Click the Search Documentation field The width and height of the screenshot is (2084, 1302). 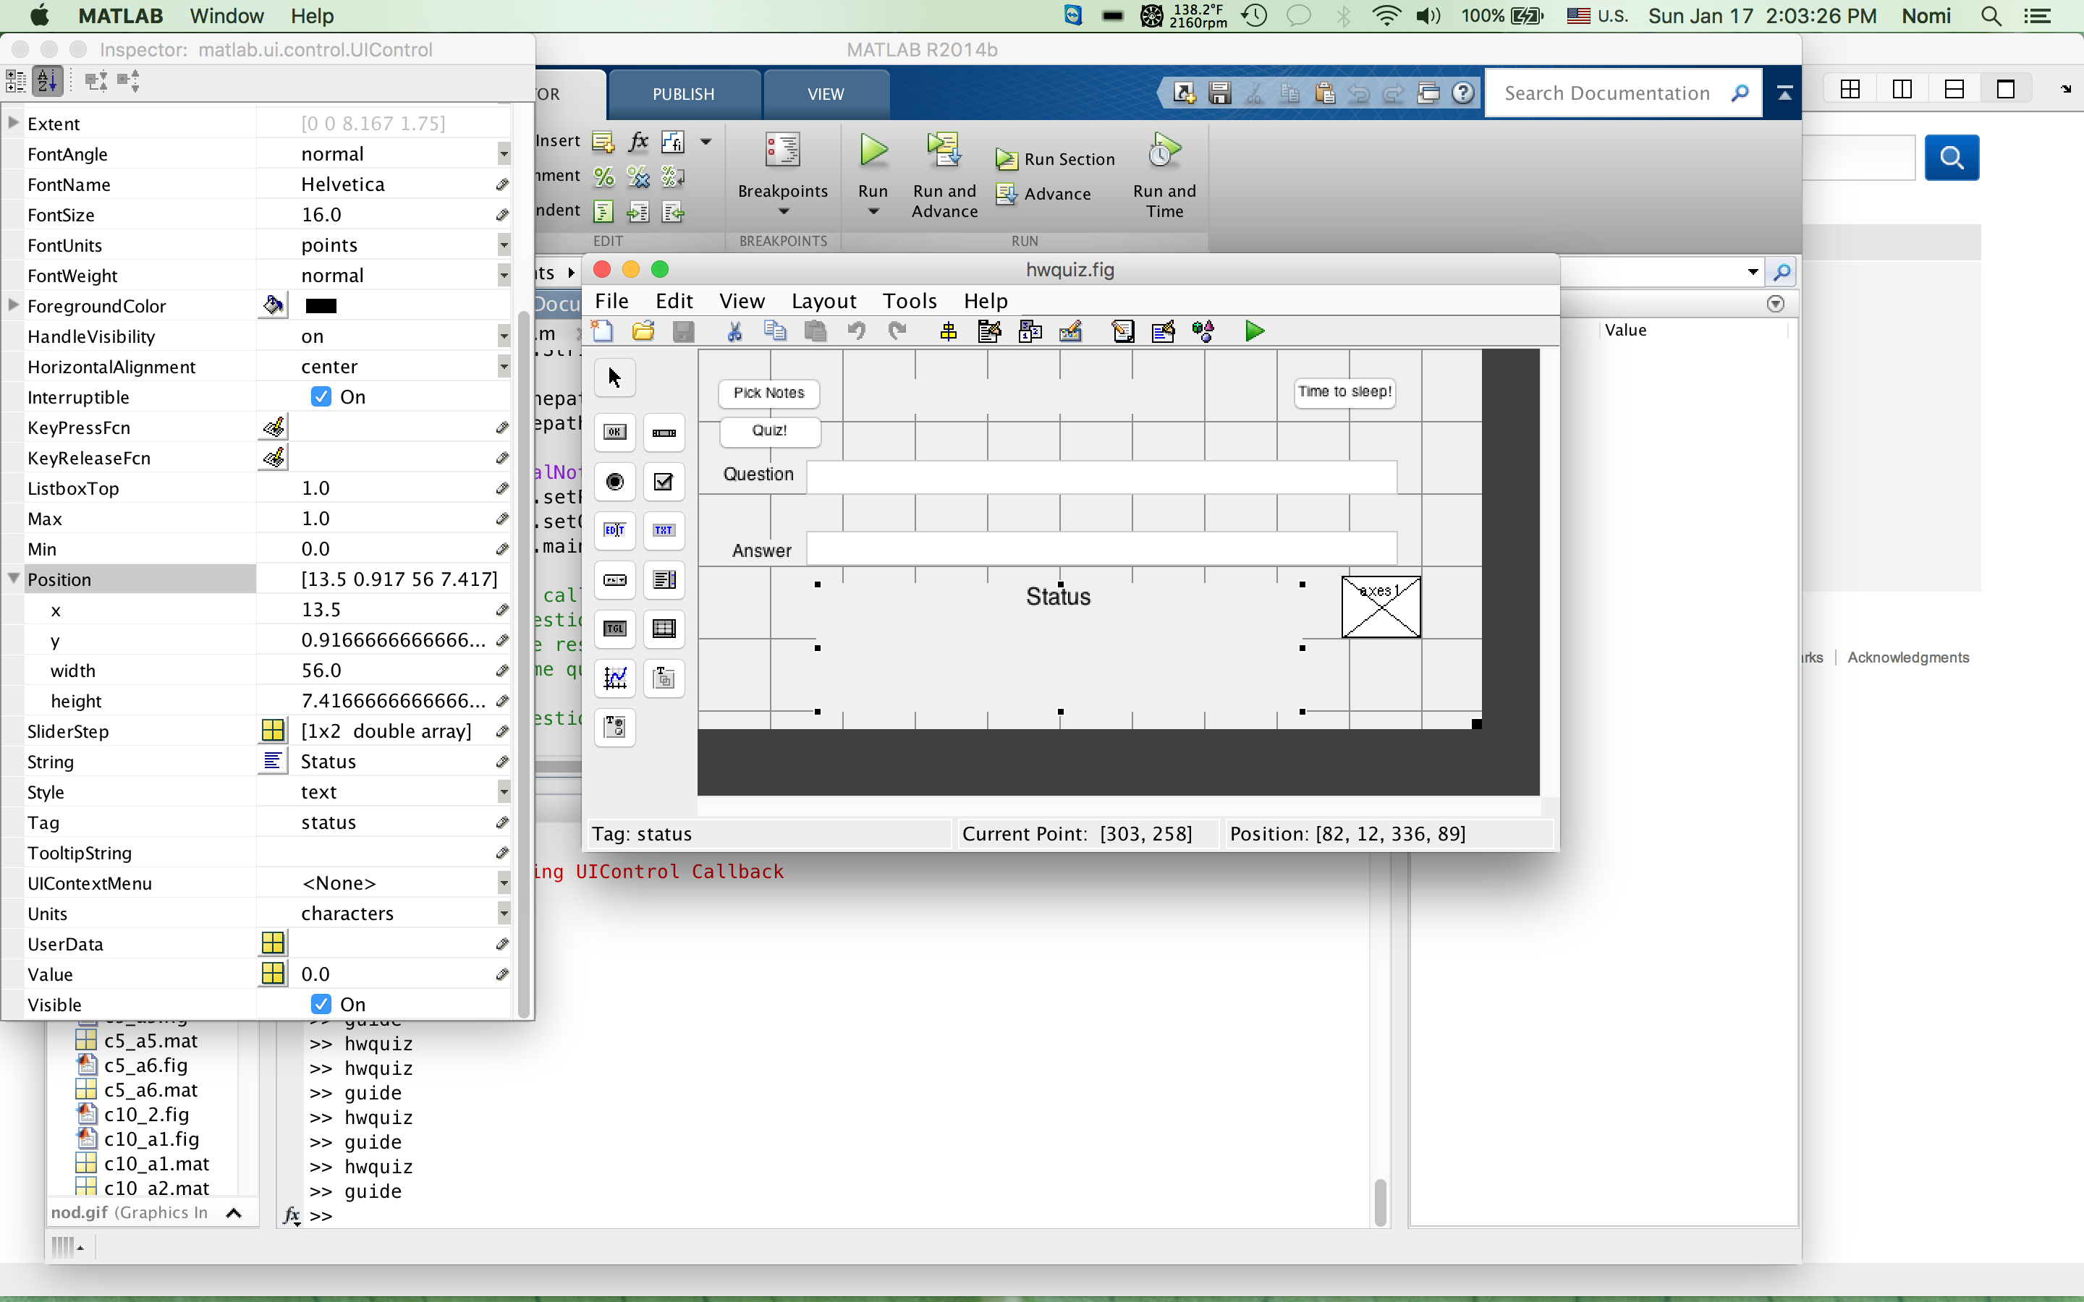1606,93
